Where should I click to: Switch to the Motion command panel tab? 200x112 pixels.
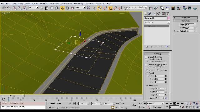[159, 14]
